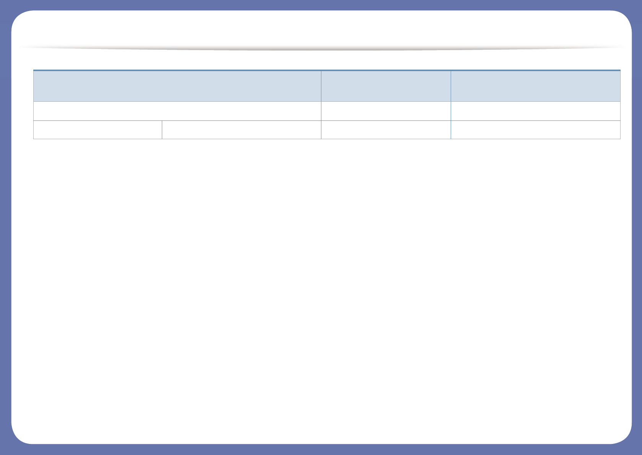
Task: Click the middle shaded header cell
Action: tap(386, 86)
